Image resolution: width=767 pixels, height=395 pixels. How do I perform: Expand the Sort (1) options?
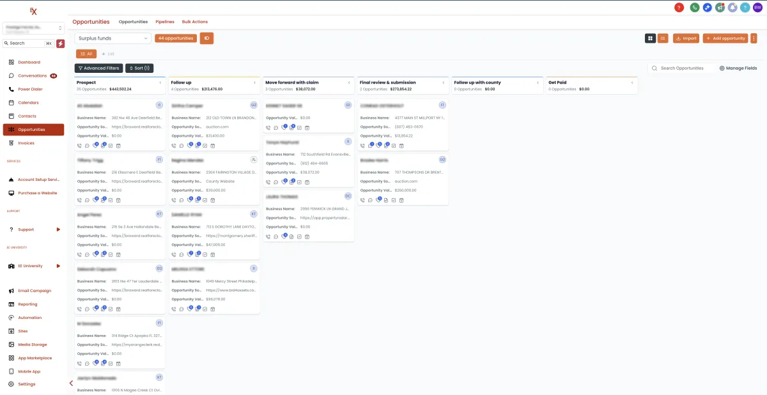tap(139, 68)
